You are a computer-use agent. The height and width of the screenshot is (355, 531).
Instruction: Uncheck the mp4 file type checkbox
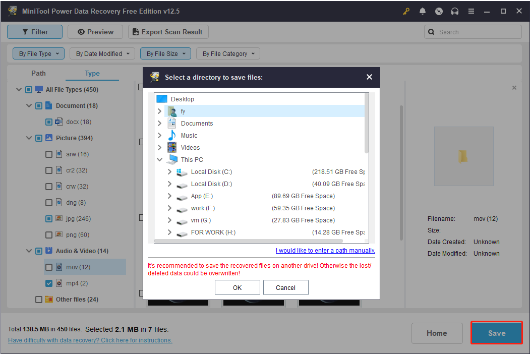[49, 283]
